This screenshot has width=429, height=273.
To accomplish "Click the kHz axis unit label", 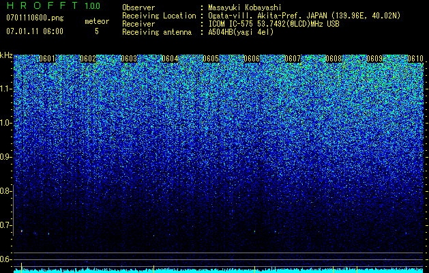I will pos(6,55).
